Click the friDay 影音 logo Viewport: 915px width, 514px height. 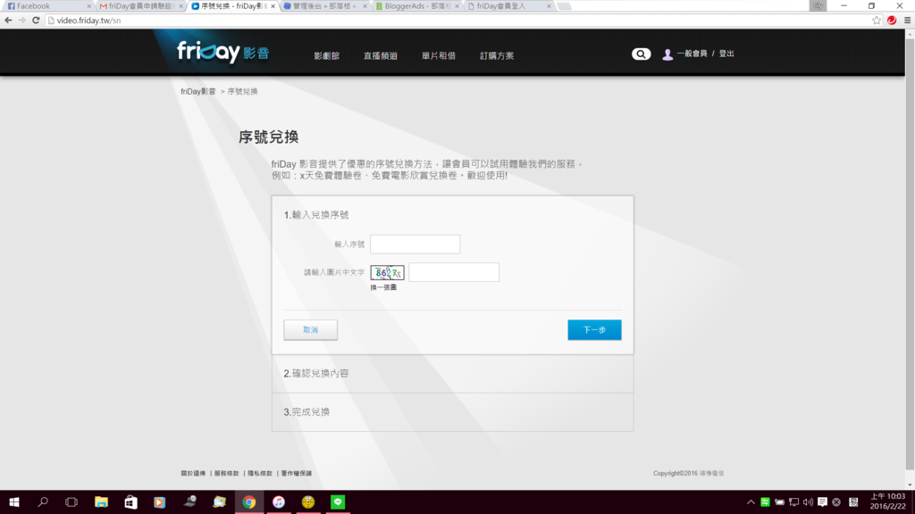click(222, 53)
